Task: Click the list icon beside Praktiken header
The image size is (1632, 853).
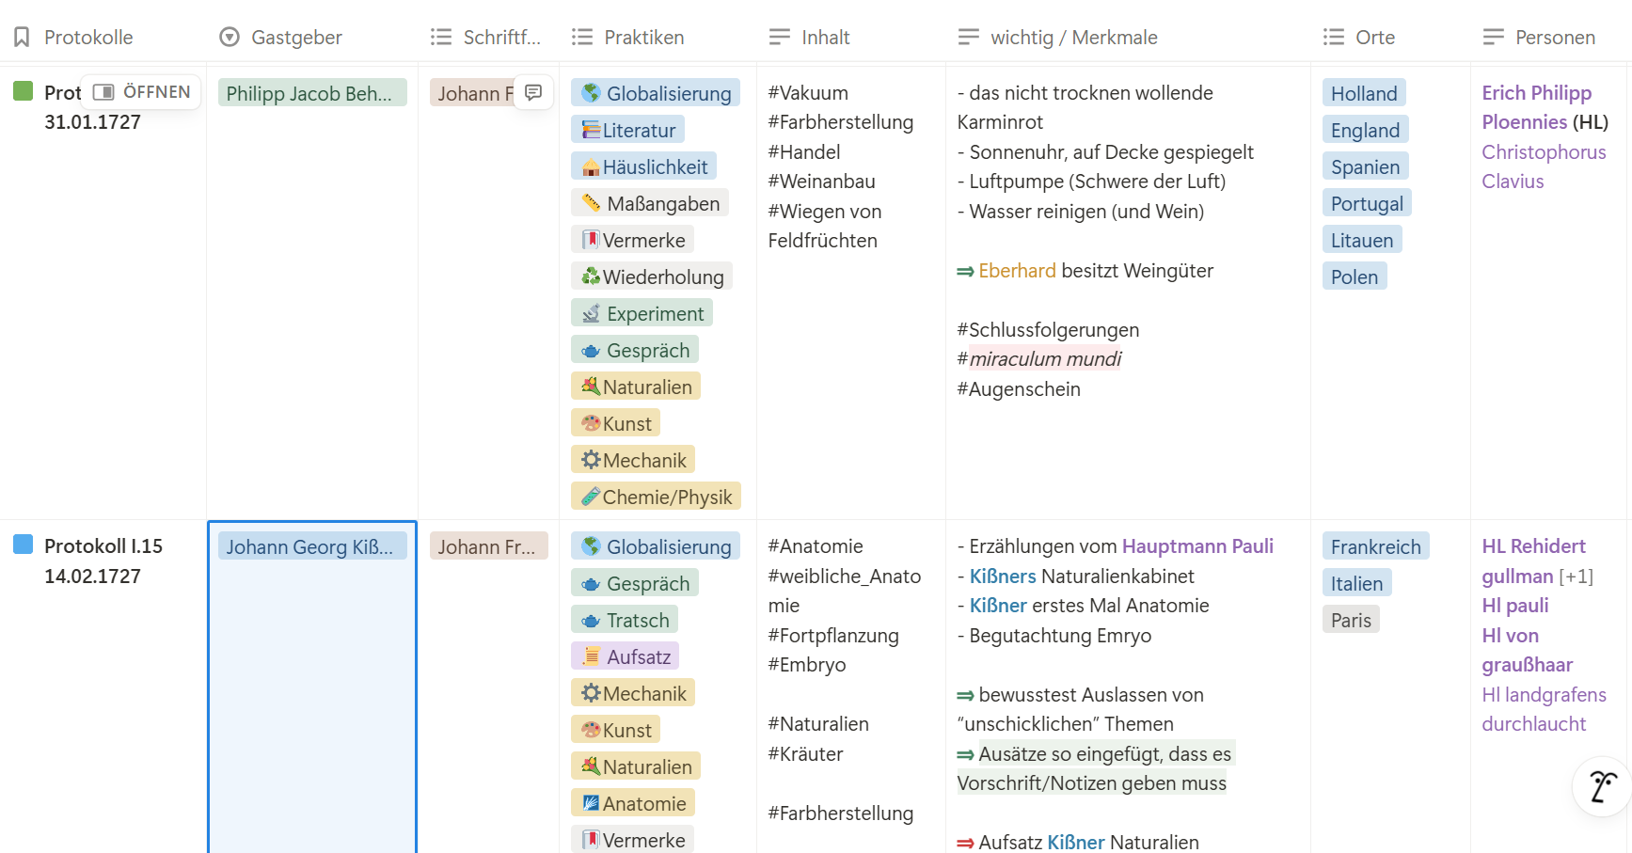Action: (582, 38)
